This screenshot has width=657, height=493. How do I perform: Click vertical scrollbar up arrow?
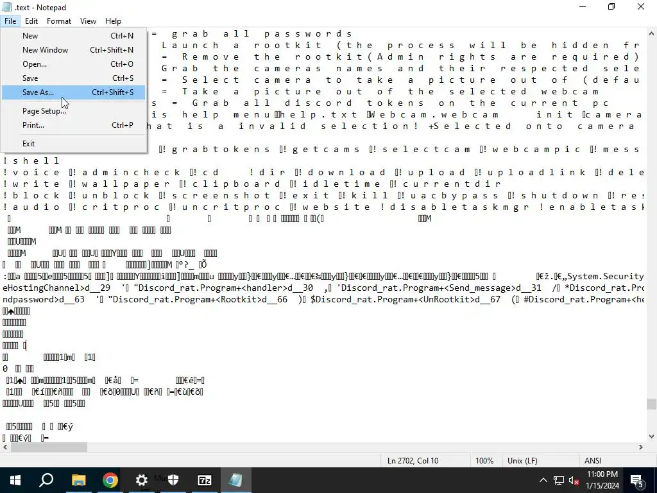(x=651, y=34)
